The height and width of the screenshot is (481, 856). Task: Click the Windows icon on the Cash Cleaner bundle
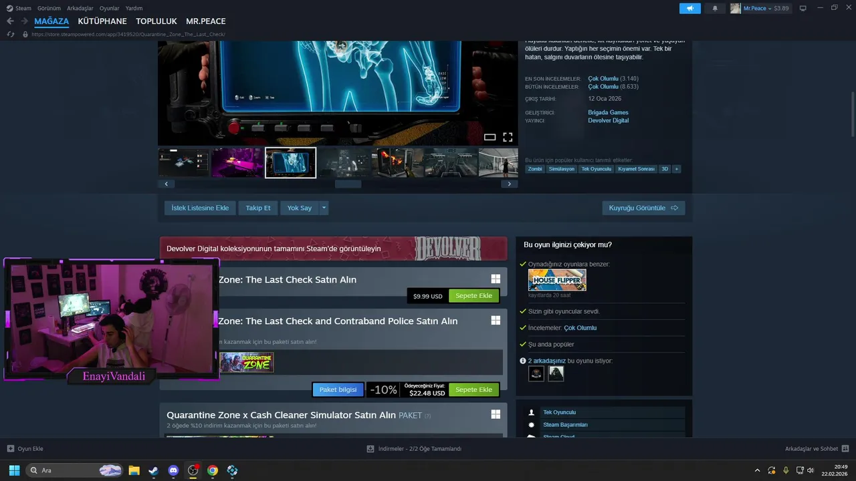tap(496, 414)
